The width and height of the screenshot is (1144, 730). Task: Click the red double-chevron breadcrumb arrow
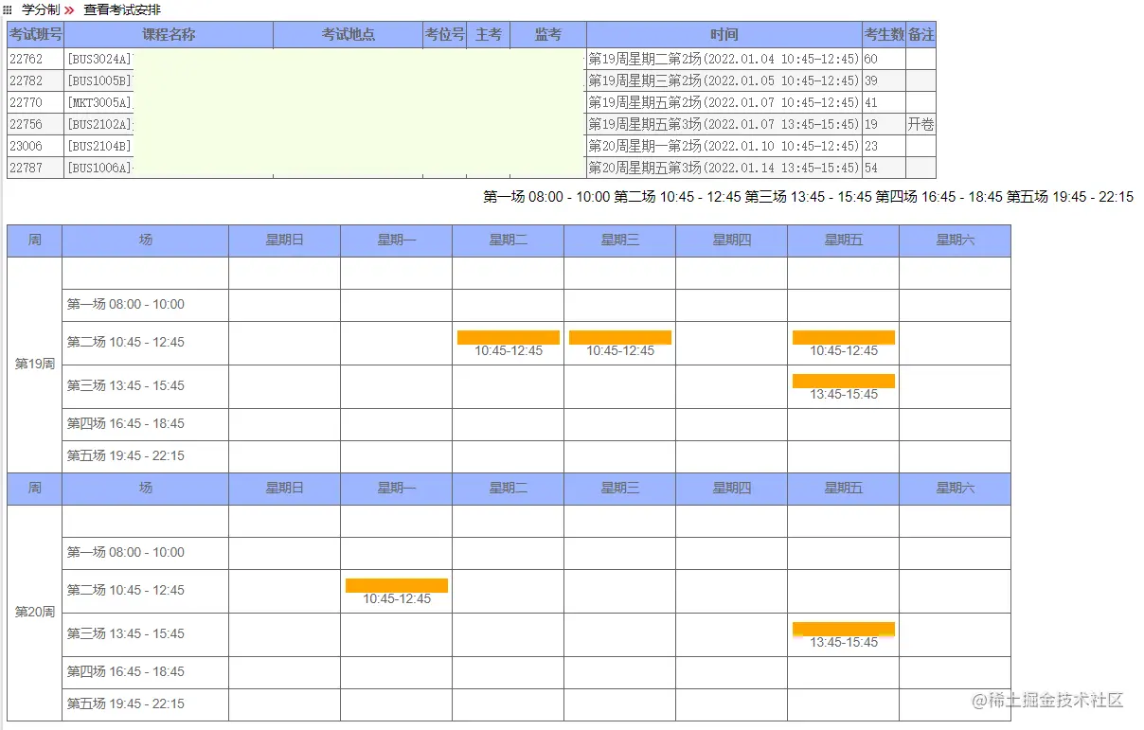click(69, 9)
